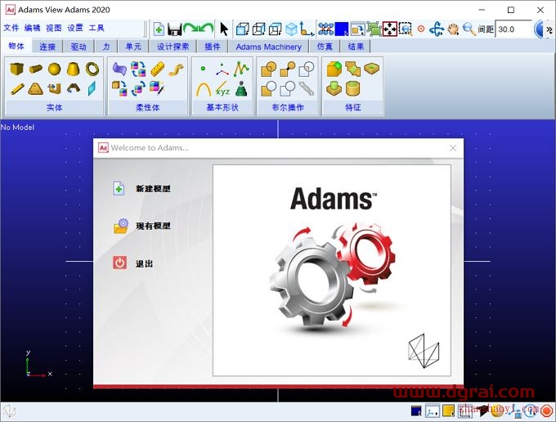Click the red stop icon in status bar

point(547,411)
